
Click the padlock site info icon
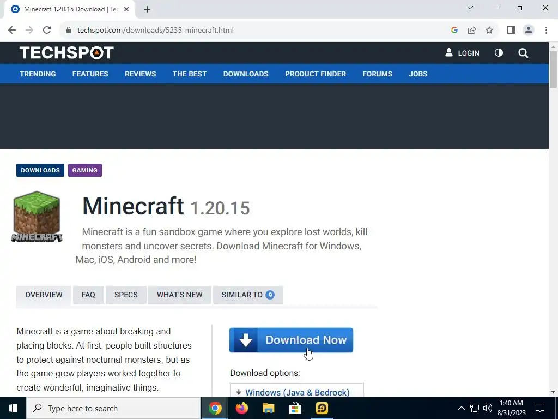click(x=69, y=31)
